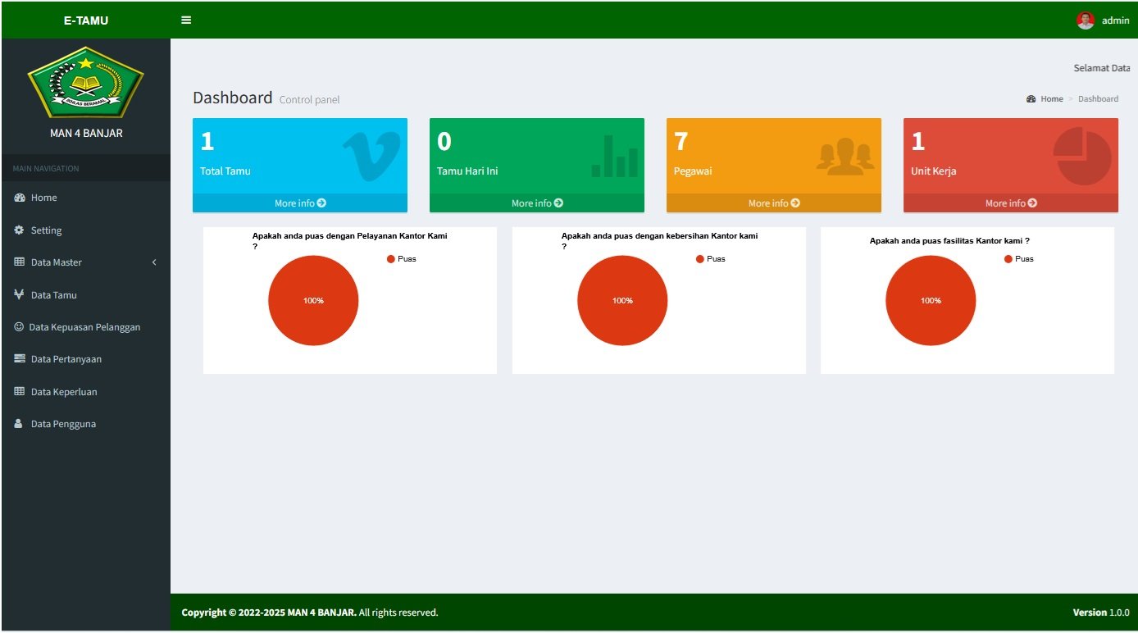
Task: Click the Home dashboard icon in sidebar
Action: pyautogui.click(x=19, y=198)
